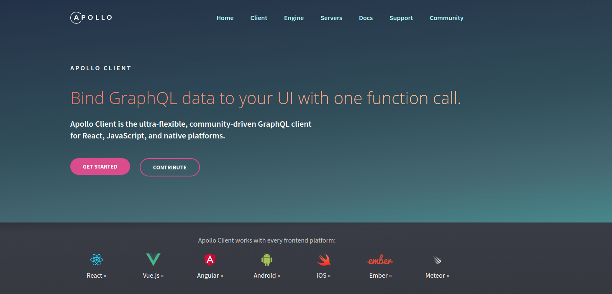This screenshot has width=612, height=294.
Task: Click the Apollo logo in header
Action: (x=91, y=18)
